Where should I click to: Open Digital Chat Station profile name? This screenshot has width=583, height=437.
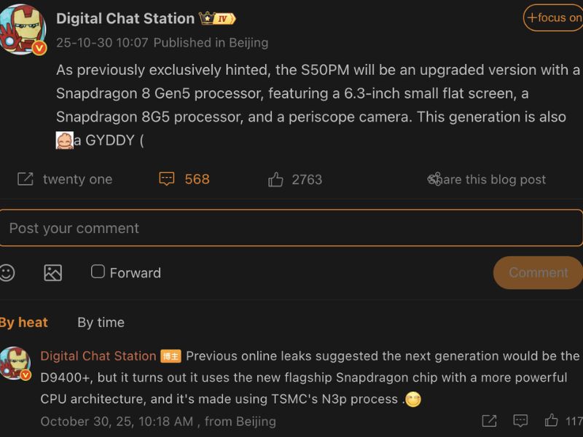click(125, 18)
